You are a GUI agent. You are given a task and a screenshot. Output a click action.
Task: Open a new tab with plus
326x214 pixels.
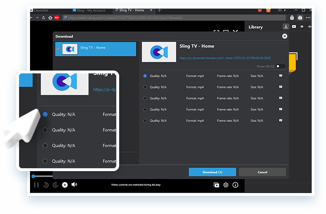click(x=160, y=10)
